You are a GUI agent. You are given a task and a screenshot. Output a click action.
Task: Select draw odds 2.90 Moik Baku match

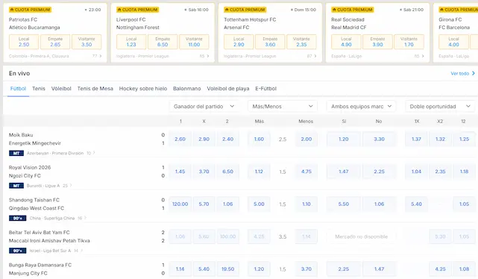coord(204,139)
